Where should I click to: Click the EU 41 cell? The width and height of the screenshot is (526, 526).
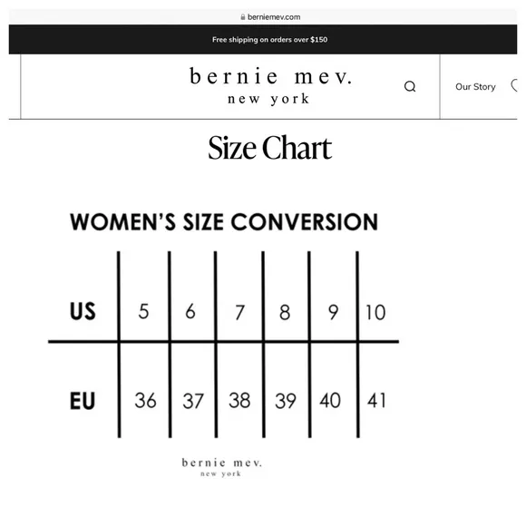pos(376,400)
